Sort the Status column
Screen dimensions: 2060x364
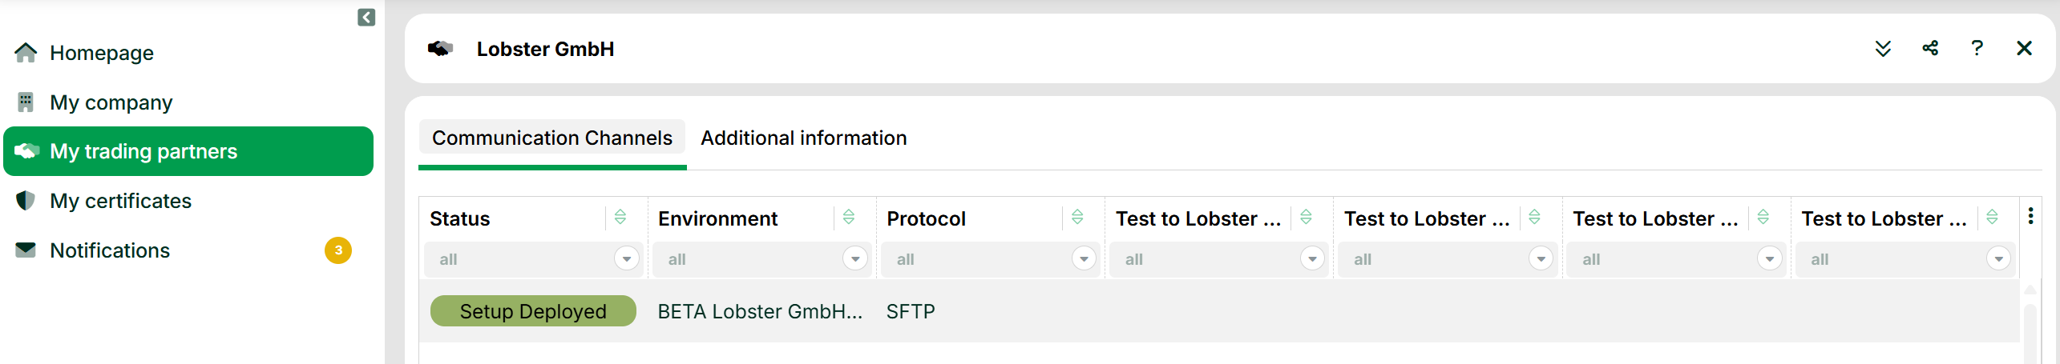click(620, 217)
